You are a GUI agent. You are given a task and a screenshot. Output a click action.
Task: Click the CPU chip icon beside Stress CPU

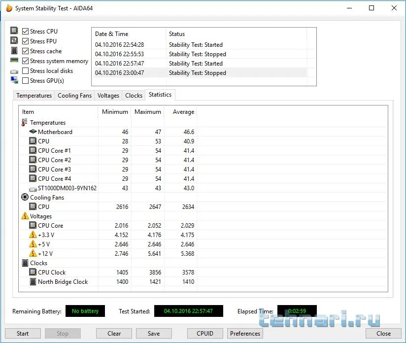[14, 31]
